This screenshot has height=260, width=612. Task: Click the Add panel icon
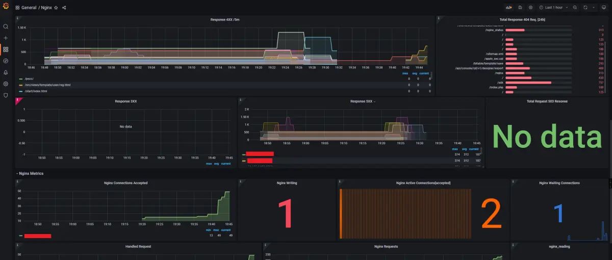pos(508,8)
